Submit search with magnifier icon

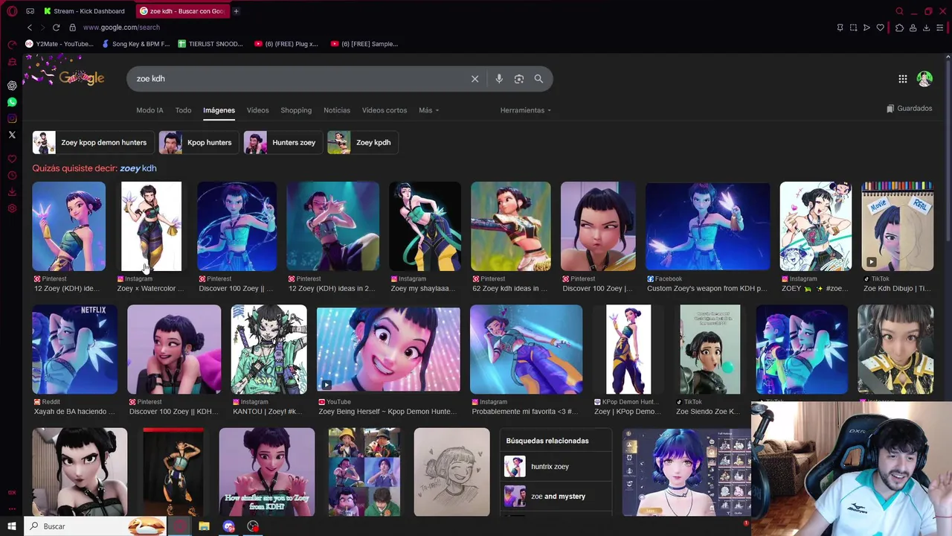(x=538, y=79)
